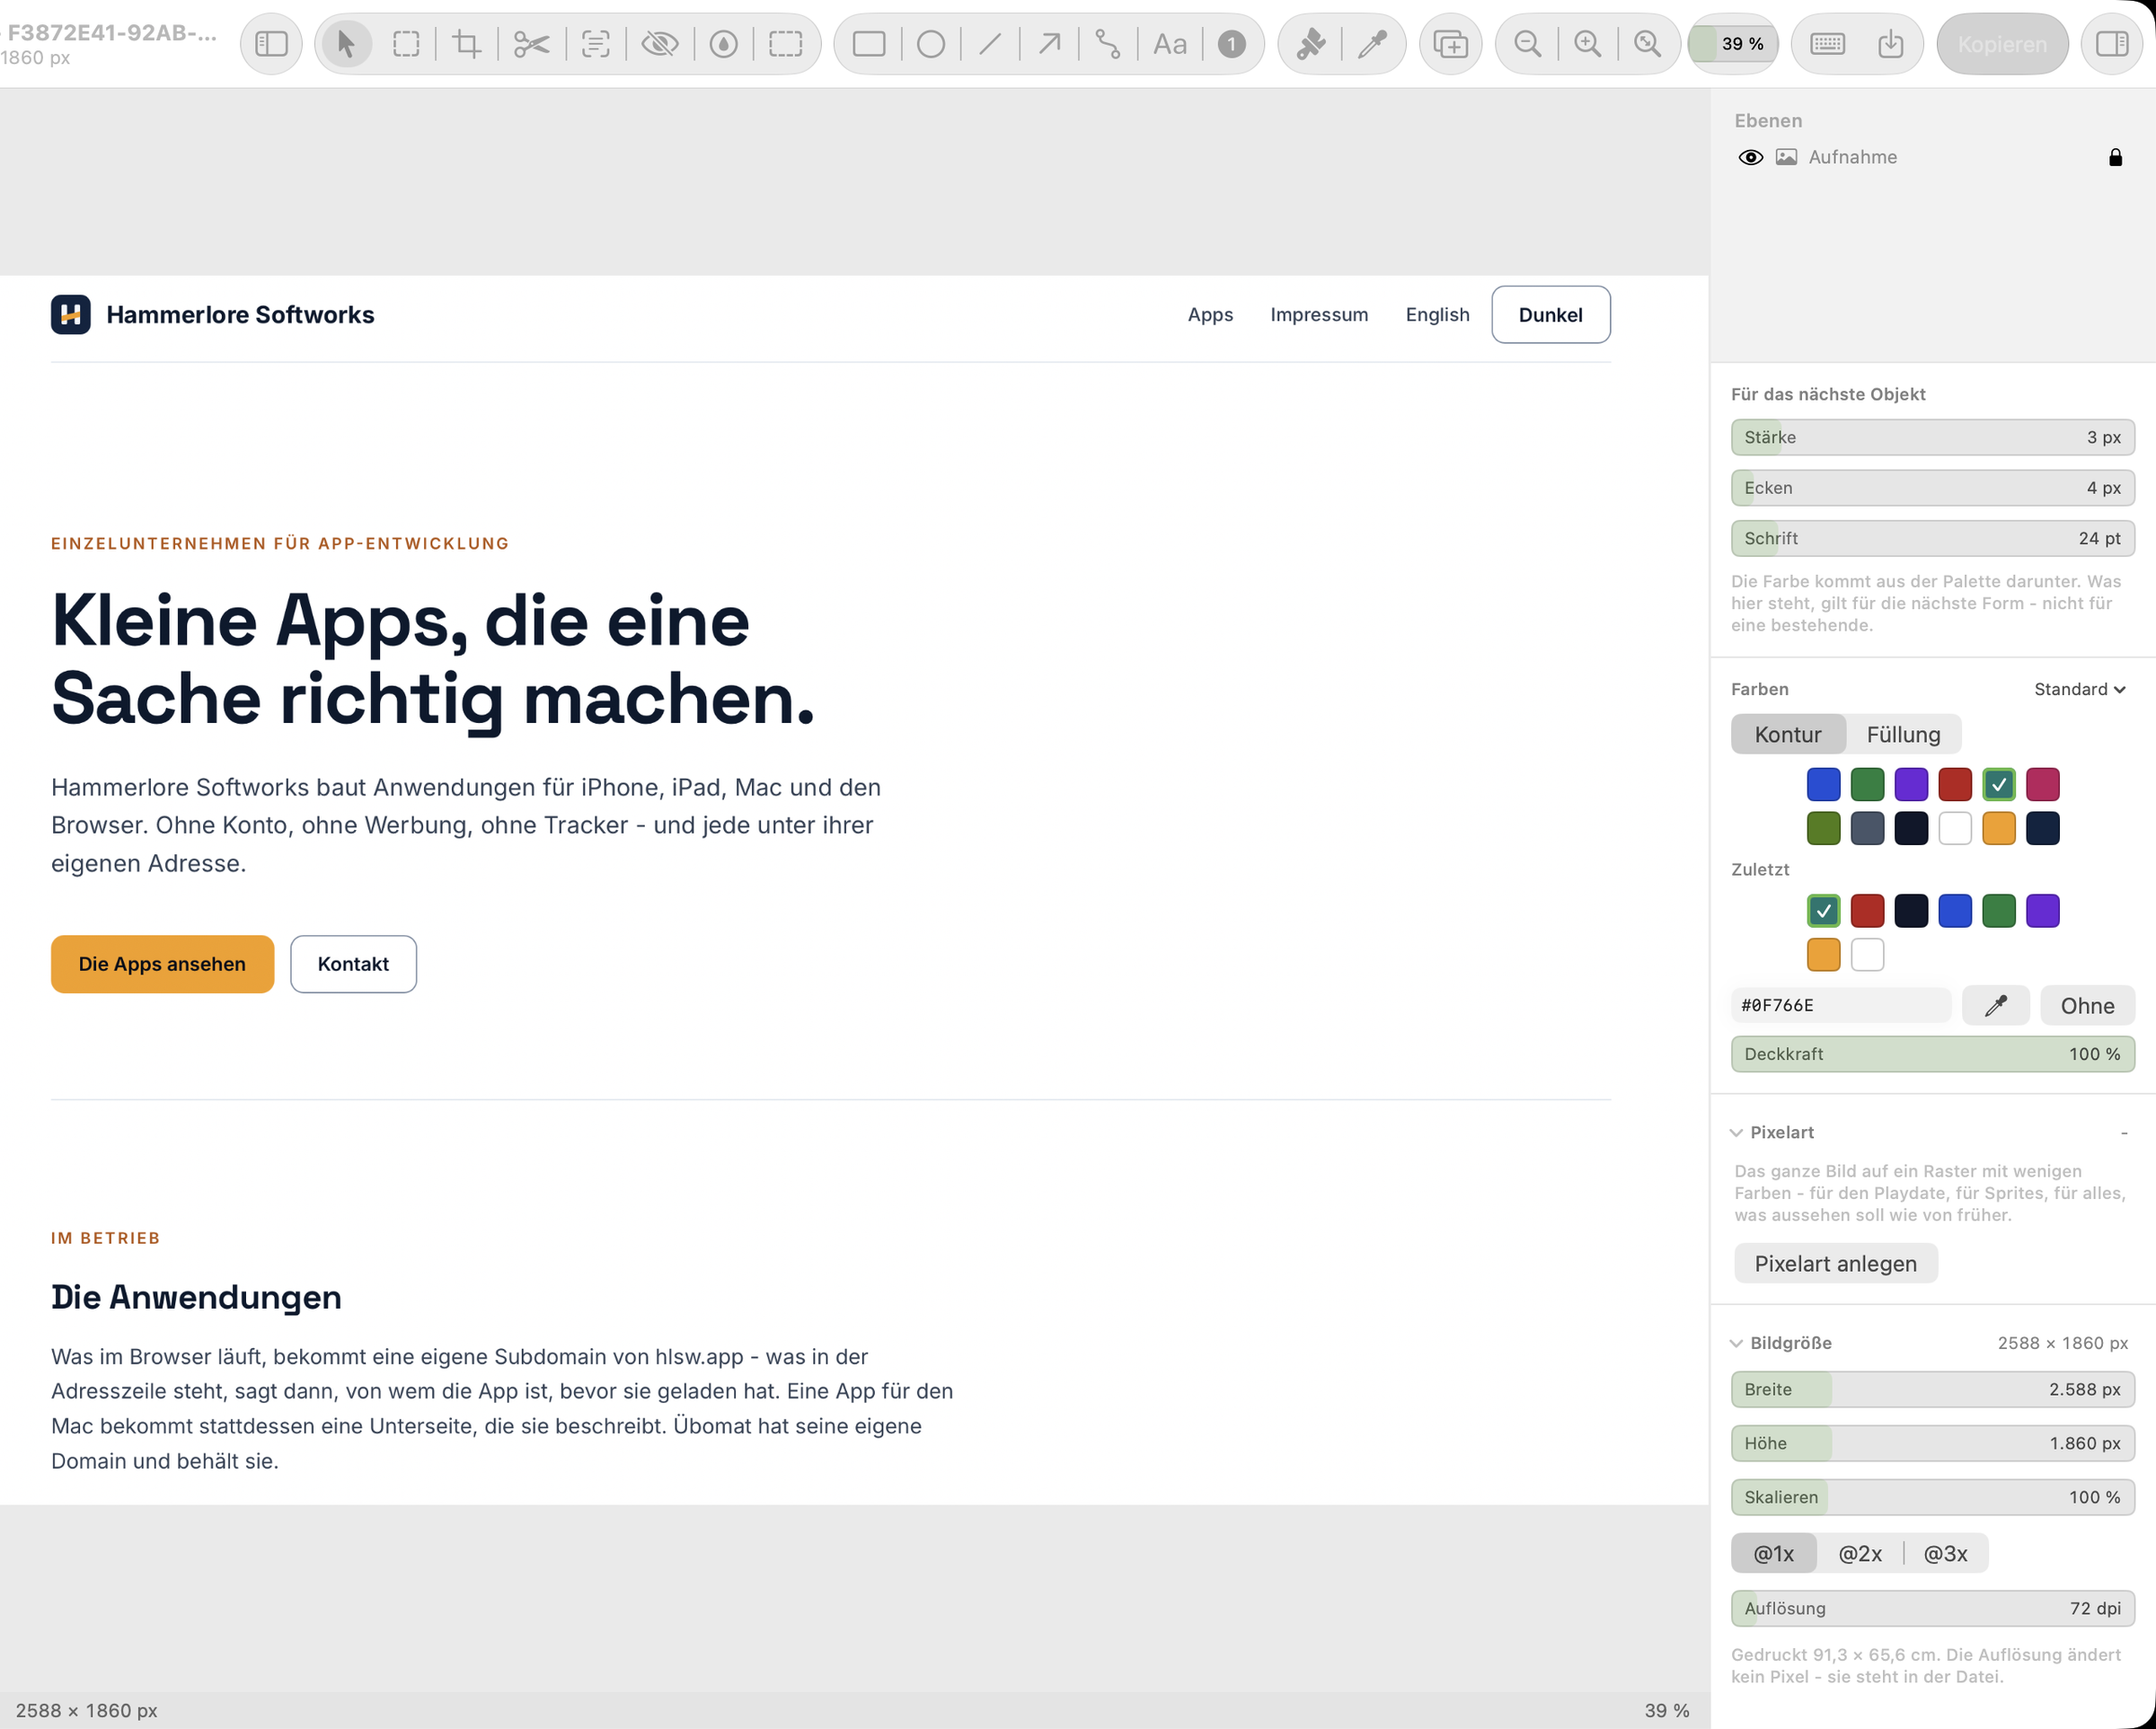Select the scissors cut tool
2156x1729 pixels.
coord(531,44)
